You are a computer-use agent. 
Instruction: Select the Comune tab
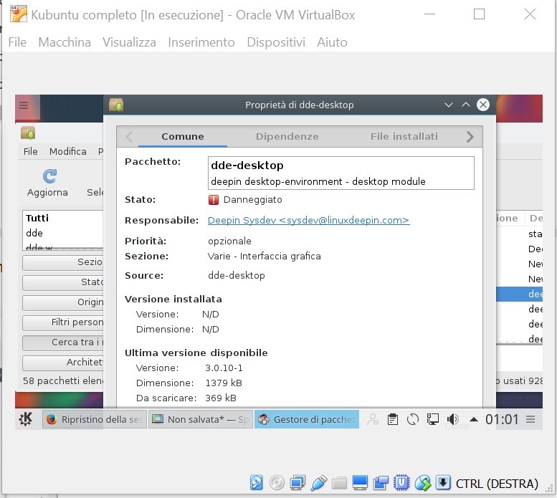183,137
